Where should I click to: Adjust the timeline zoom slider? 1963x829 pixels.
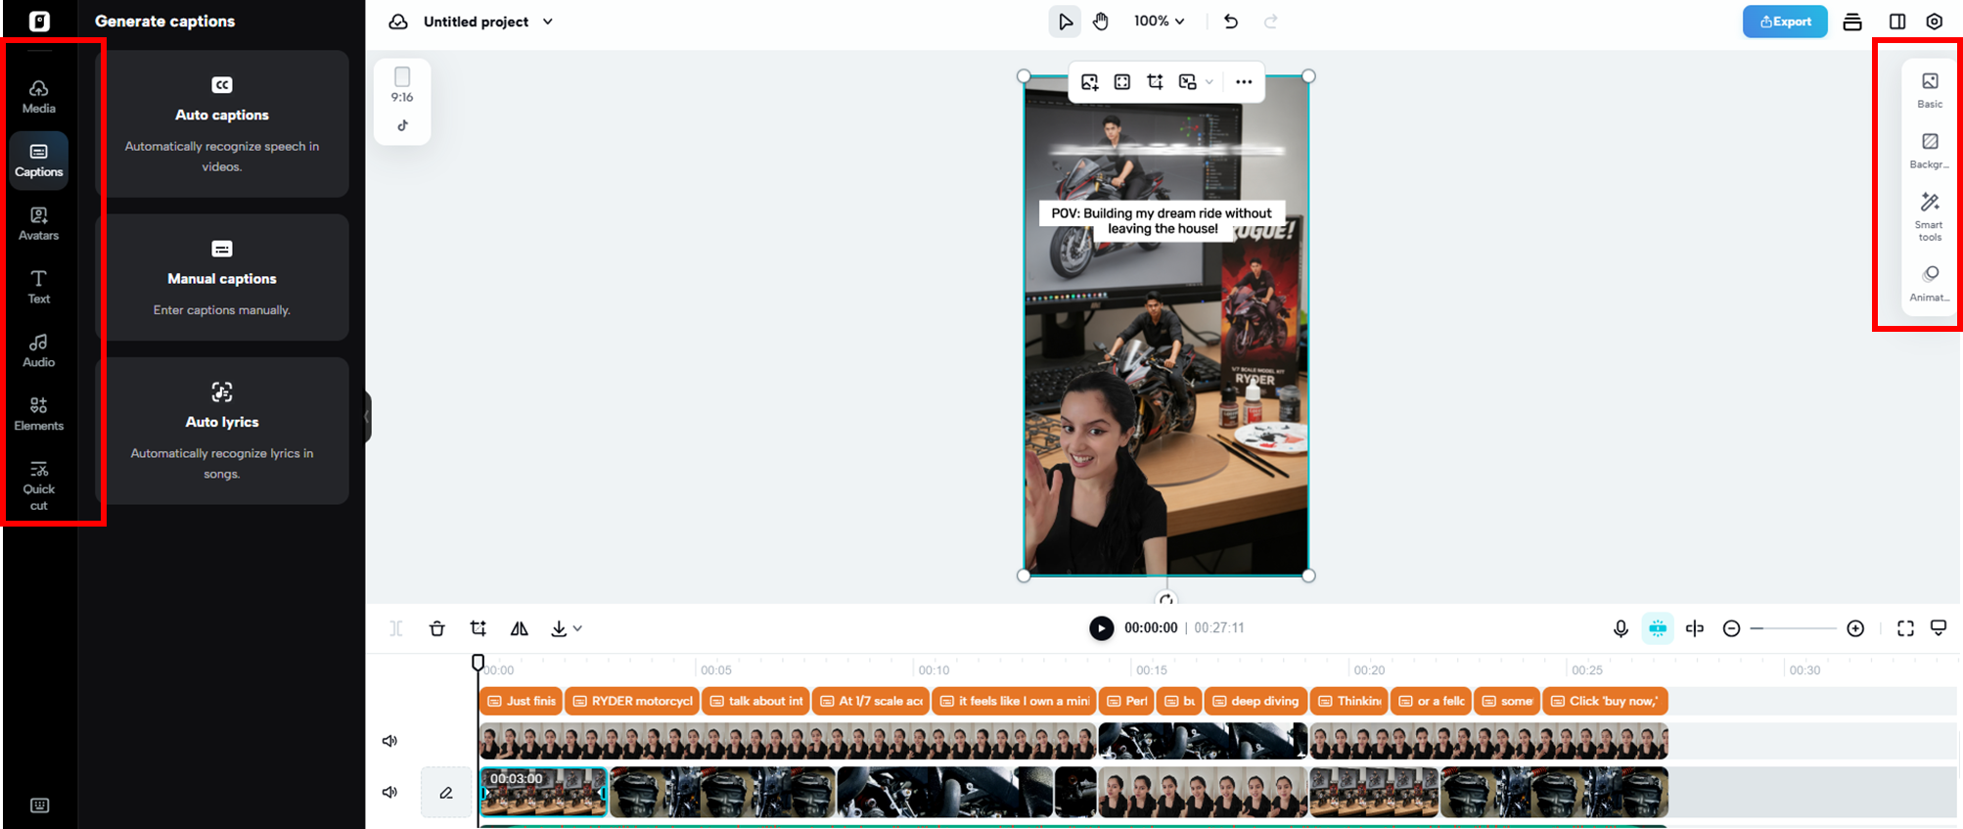pos(1794,628)
